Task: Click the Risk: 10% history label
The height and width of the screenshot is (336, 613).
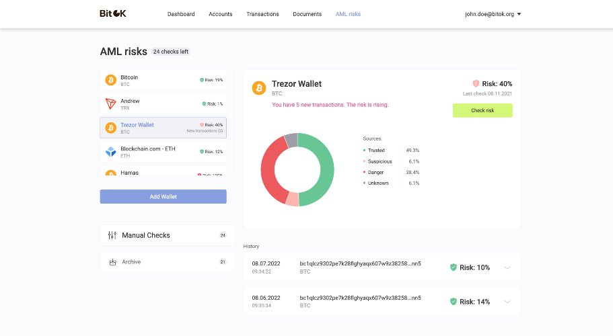Action: click(x=474, y=267)
